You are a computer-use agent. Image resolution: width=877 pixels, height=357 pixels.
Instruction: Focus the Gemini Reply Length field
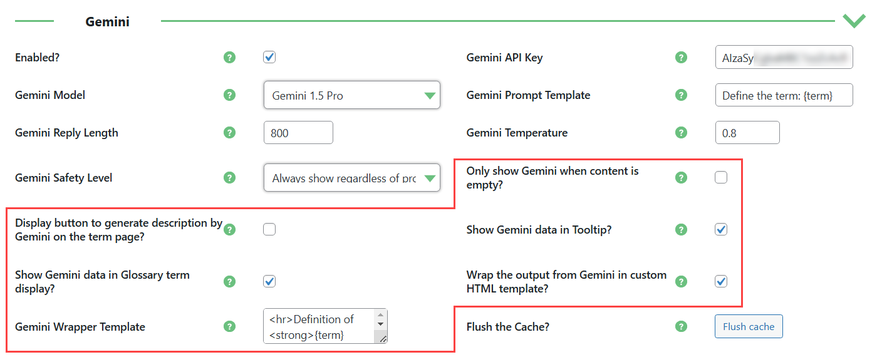click(298, 133)
